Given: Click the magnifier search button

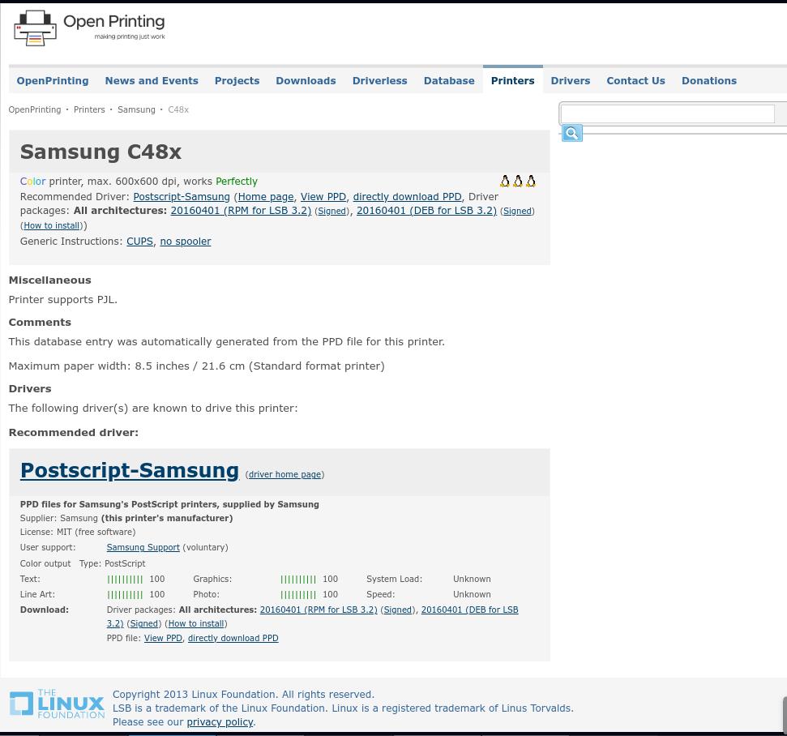Looking at the screenshot, I should [x=571, y=133].
